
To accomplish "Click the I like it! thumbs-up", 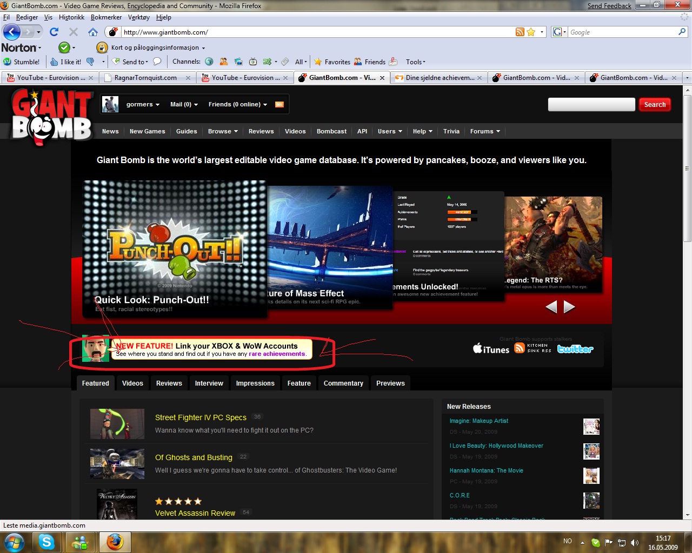I will pos(66,62).
